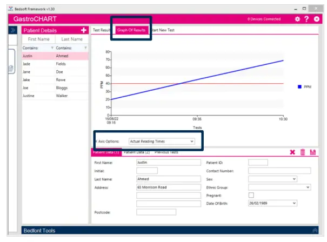Open help question mark icon
Screen dimensions: 327x242
click(306, 19)
